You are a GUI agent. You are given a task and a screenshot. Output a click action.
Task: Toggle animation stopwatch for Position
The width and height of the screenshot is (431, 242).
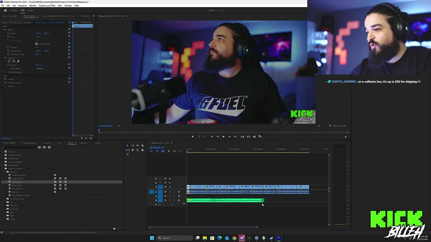[8, 33]
